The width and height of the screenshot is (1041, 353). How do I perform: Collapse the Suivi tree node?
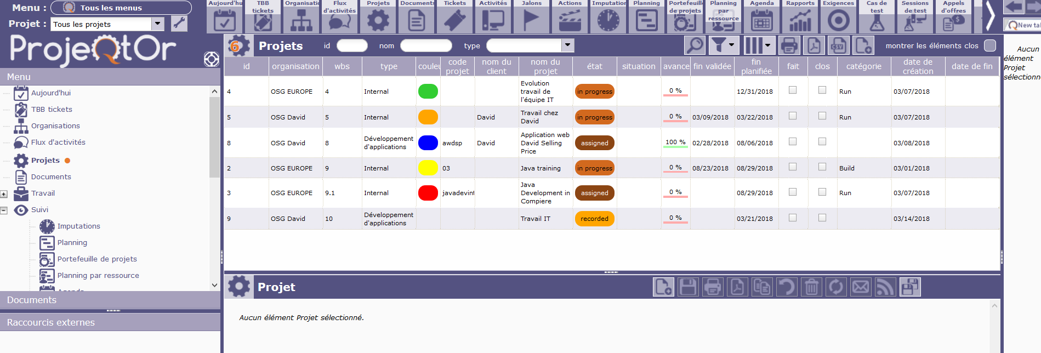(x=4, y=210)
